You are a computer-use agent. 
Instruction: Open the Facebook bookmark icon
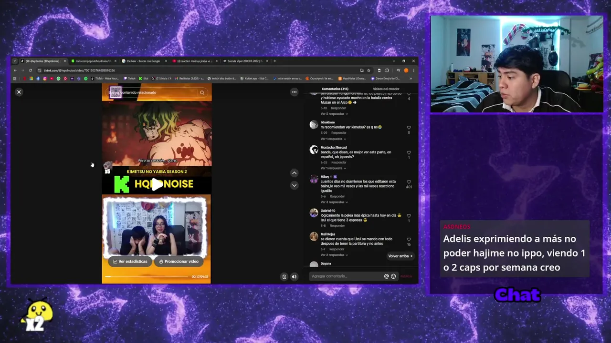click(38, 79)
